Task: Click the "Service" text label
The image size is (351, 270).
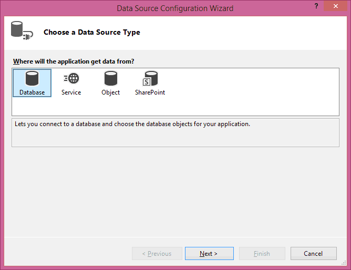Action: [x=71, y=92]
